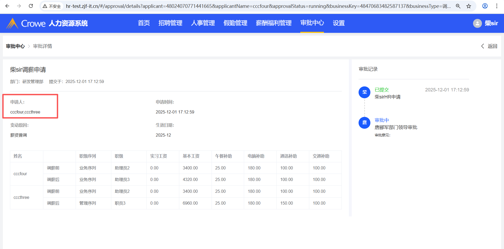Bookmark this page with star icon
Viewport: 504px width, 249px height.
point(469,6)
